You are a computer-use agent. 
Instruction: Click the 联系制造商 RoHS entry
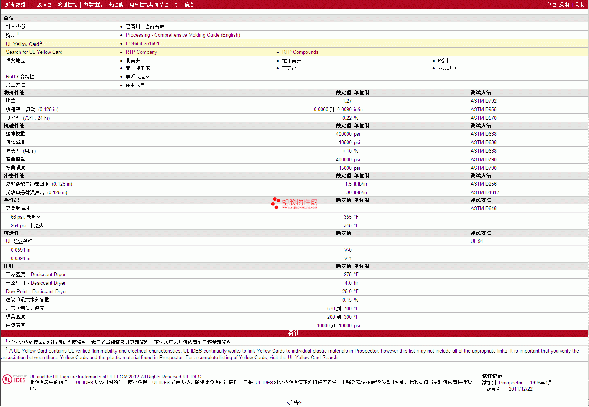[138, 76]
